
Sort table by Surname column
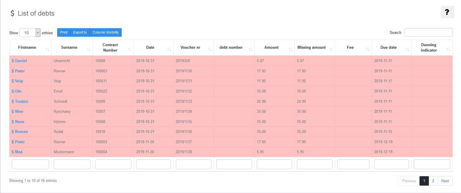[72, 48]
